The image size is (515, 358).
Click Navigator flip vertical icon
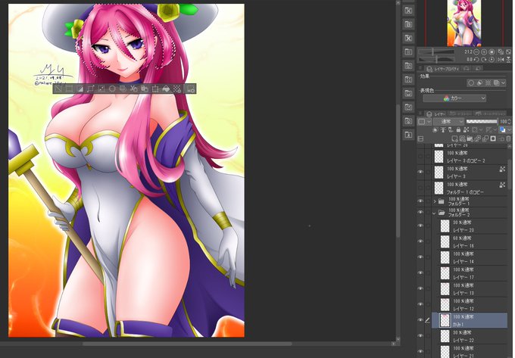point(508,59)
